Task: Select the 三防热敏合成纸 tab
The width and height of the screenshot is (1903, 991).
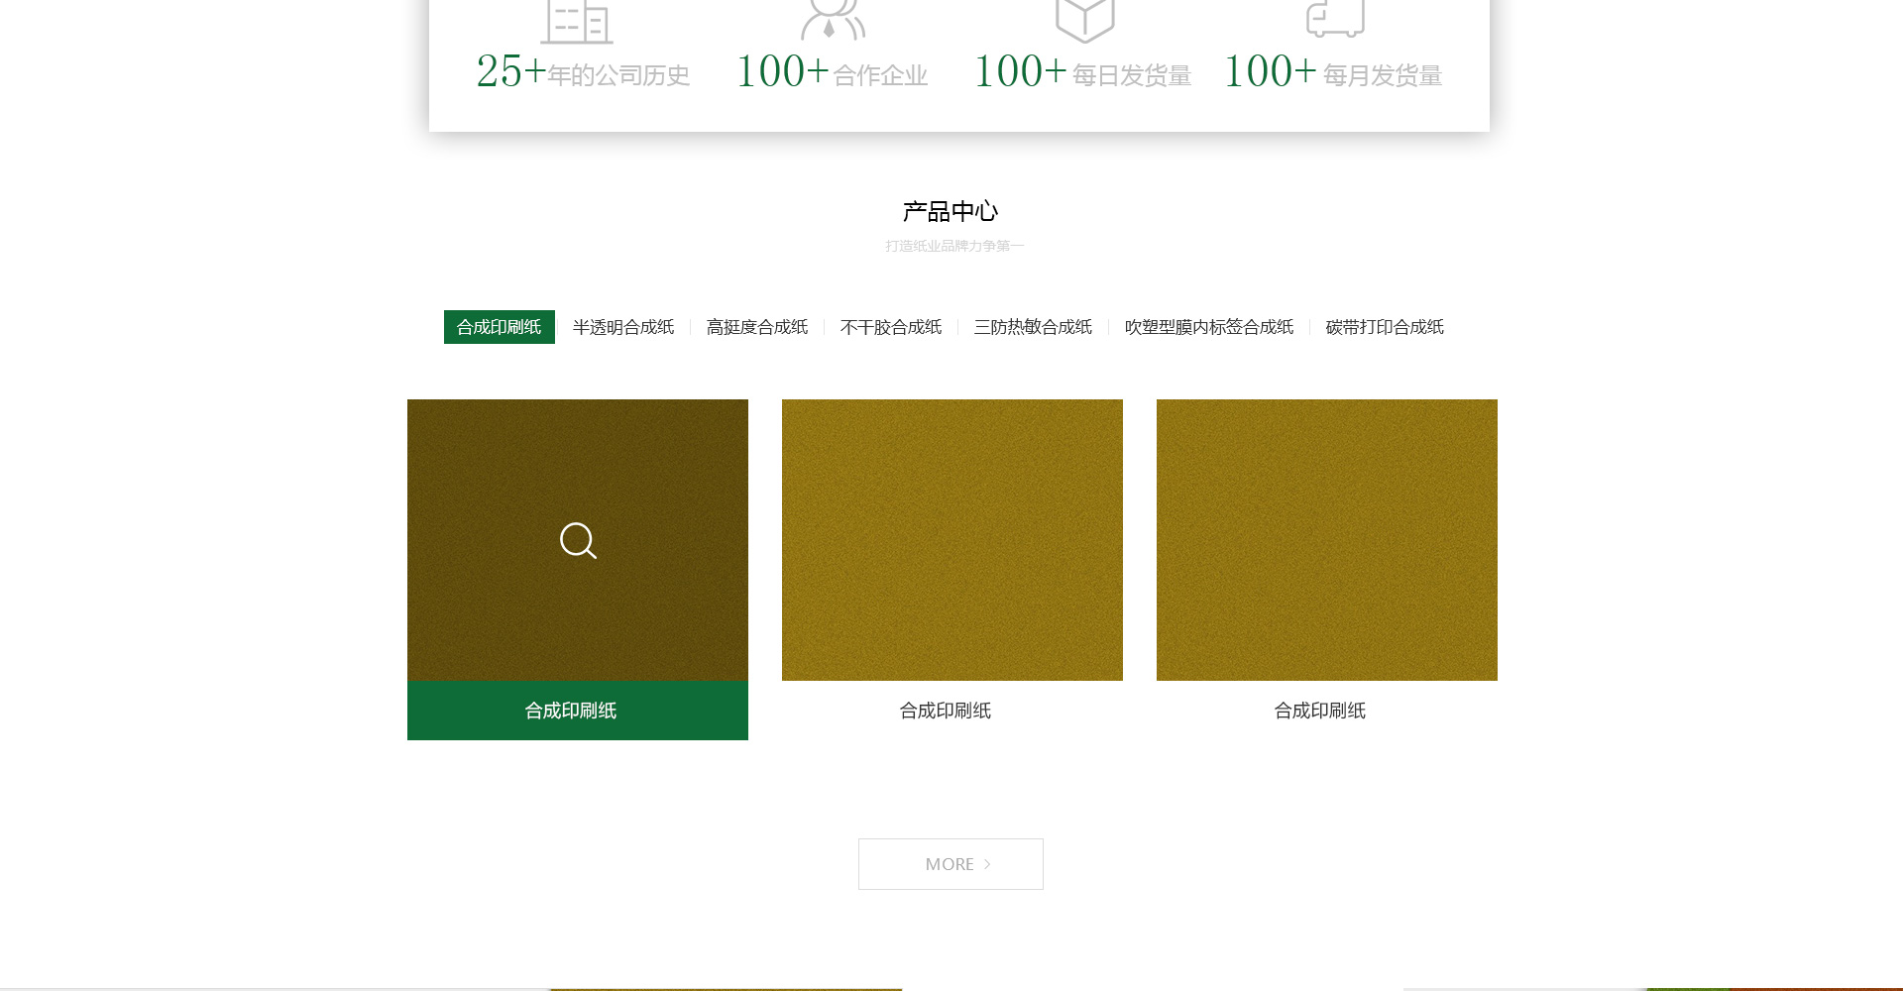Action: pos(1033,327)
